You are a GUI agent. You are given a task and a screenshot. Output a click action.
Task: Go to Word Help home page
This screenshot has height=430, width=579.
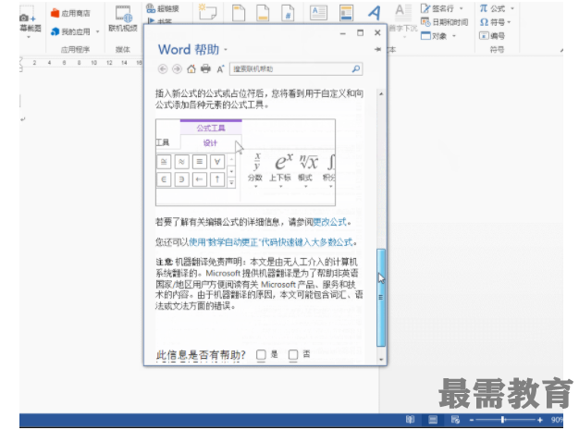pos(191,69)
